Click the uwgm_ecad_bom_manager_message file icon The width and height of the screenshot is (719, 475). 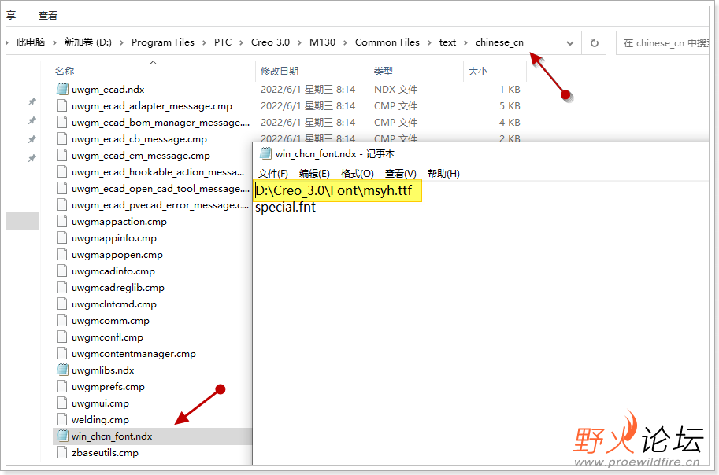pos(62,123)
